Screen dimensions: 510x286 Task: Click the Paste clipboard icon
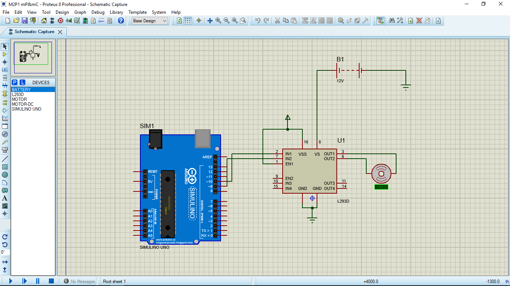294,21
